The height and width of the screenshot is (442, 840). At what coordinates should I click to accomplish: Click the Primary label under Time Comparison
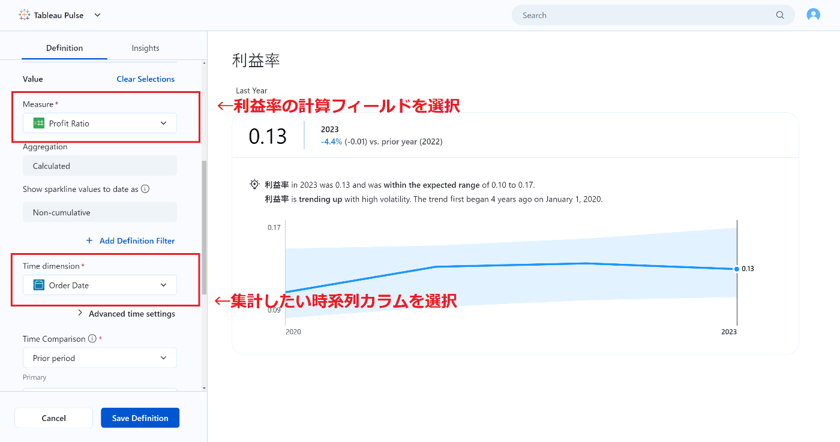click(x=35, y=377)
